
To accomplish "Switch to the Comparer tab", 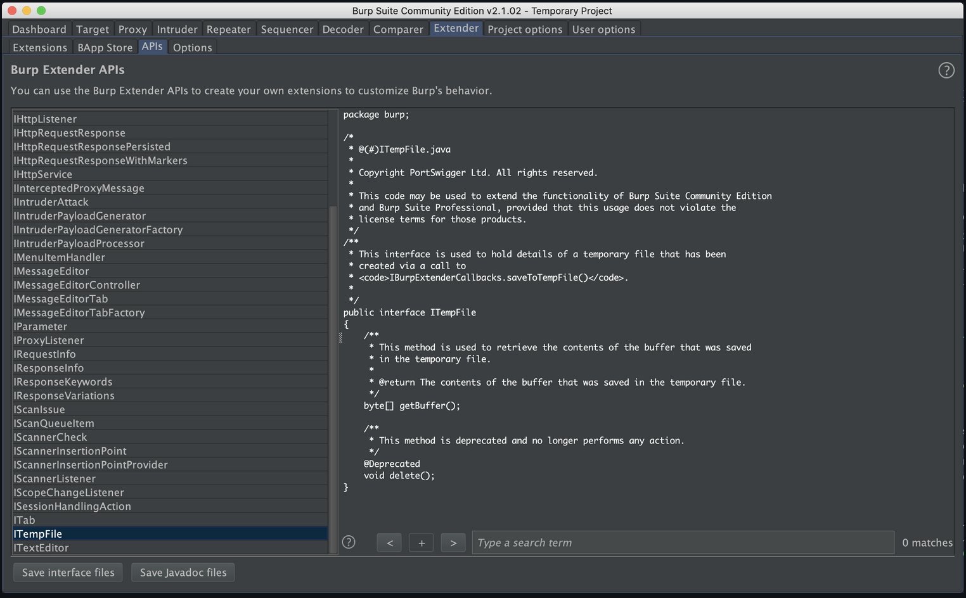I will click(x=398, y=29).
